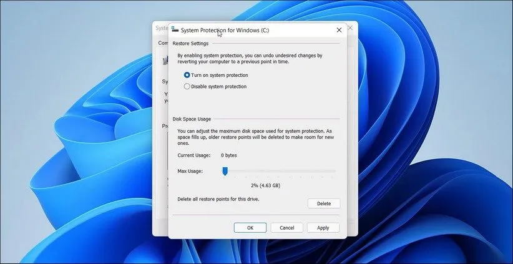The width and height of the screenshot is (513, 264).
Task: Click the Apply button
Action: tap(323, 228)
